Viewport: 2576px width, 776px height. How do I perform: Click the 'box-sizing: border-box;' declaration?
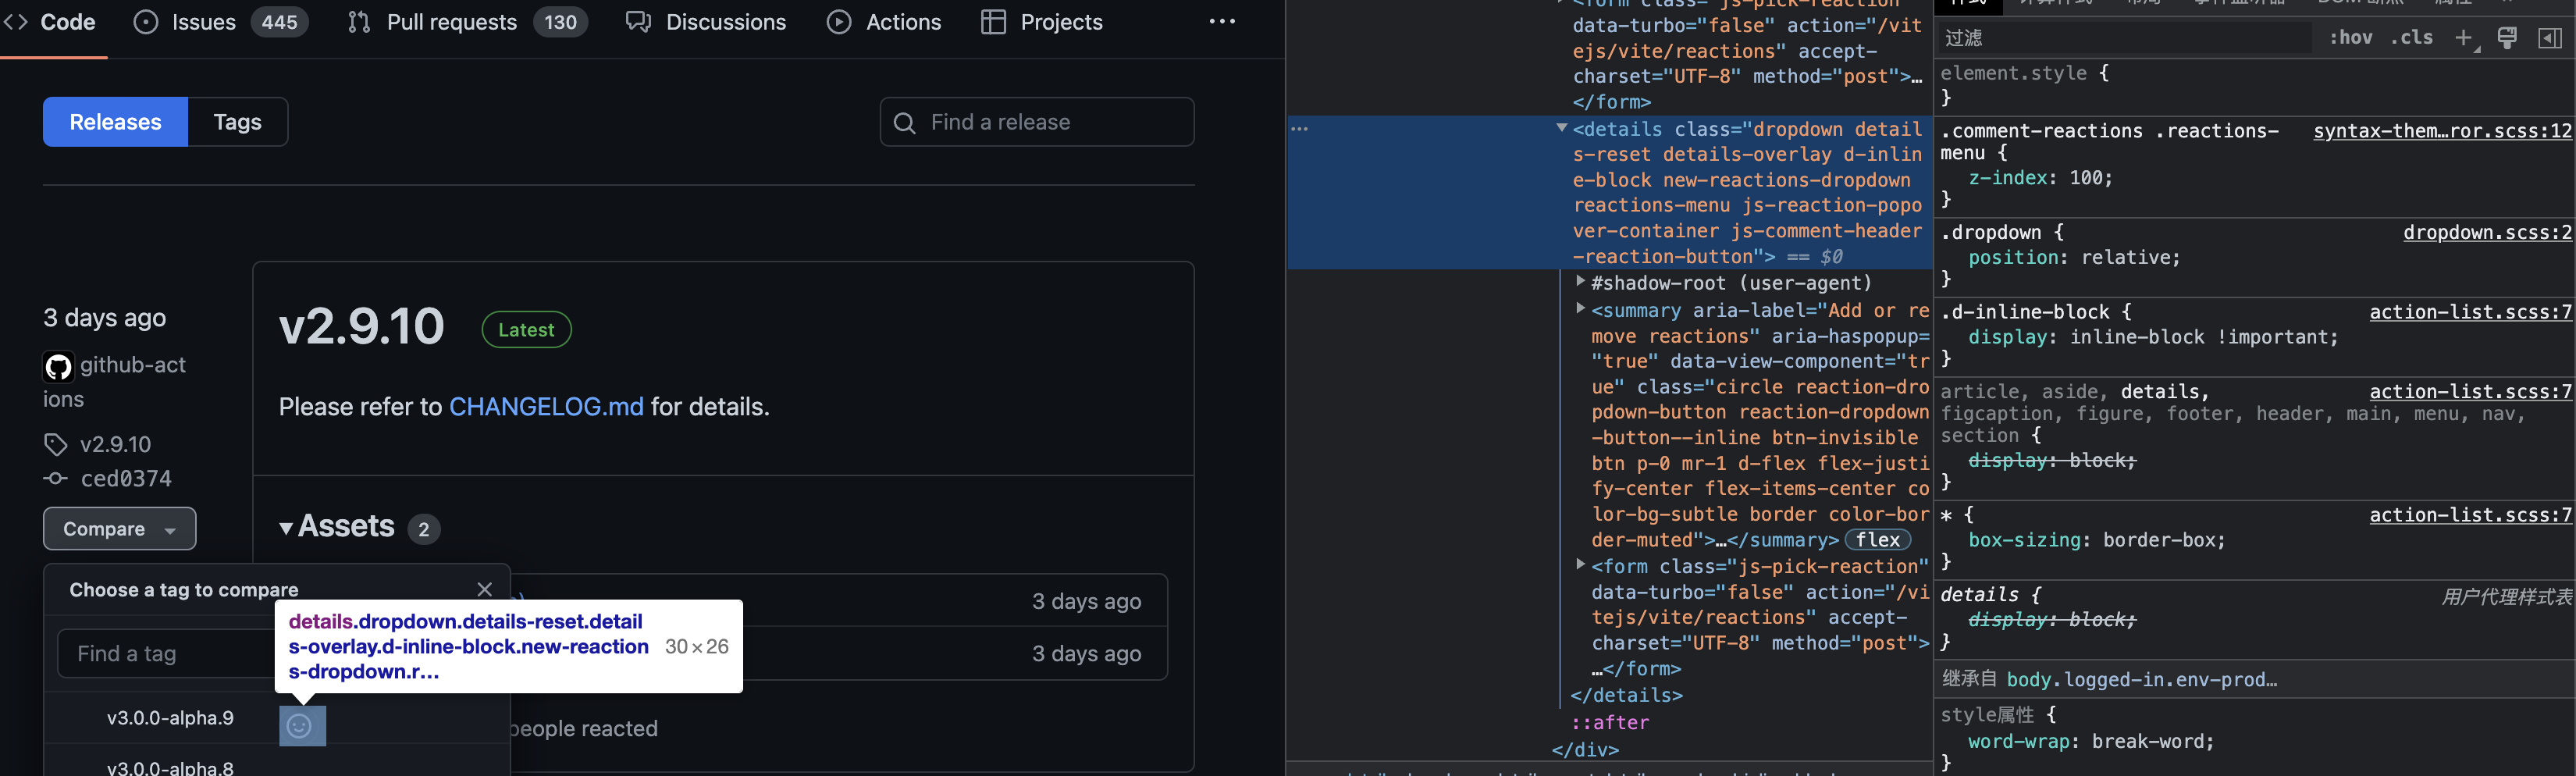pos(2097,540)
